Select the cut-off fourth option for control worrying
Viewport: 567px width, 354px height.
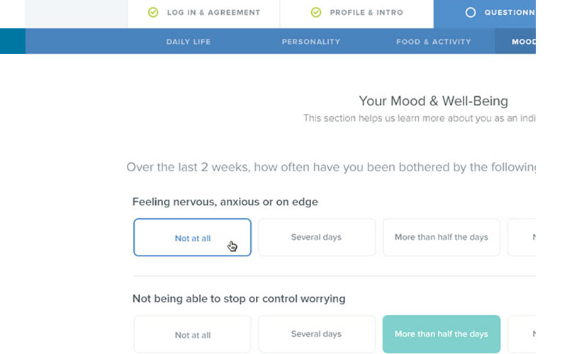tap(522, 334)
